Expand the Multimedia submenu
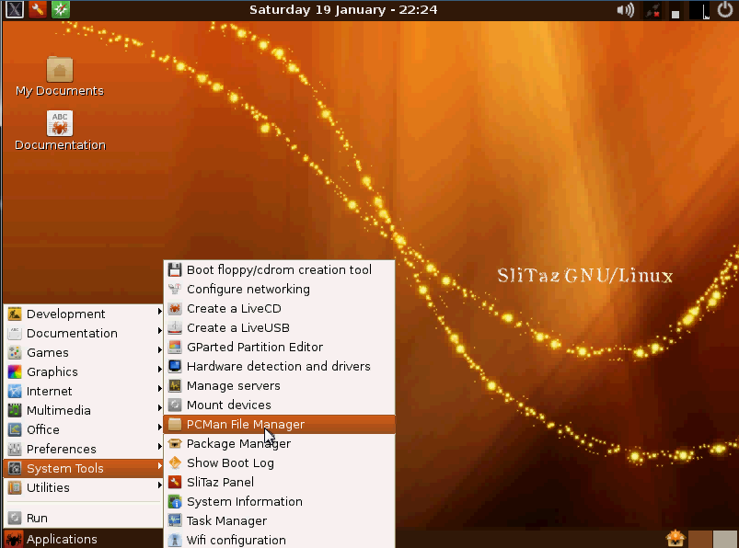The height and width of the screenshot is (548, 739). [84, 410]
